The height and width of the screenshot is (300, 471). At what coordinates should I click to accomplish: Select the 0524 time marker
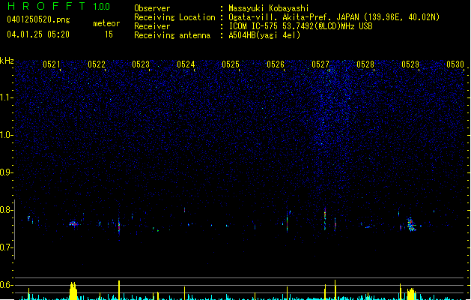(186, 64)
